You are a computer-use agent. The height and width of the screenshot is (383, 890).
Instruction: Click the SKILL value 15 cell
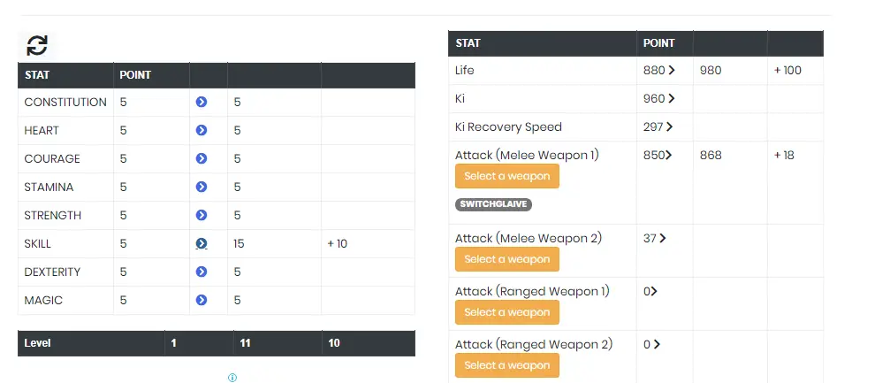pos(274,243)
